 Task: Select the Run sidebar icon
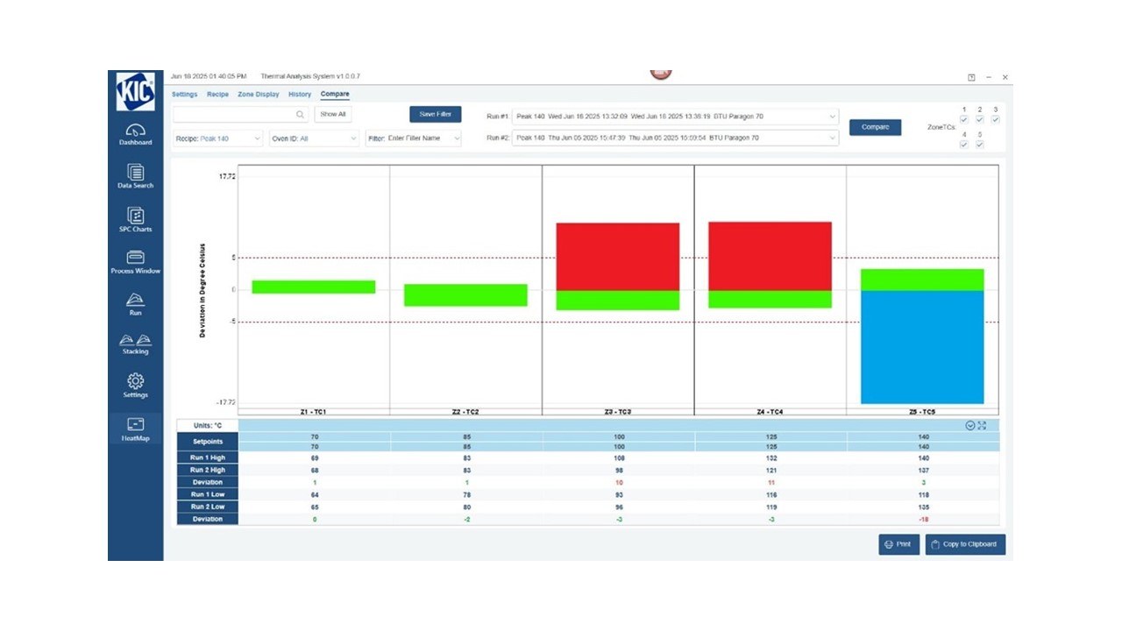pyautogui.click(x=135, y=301)
